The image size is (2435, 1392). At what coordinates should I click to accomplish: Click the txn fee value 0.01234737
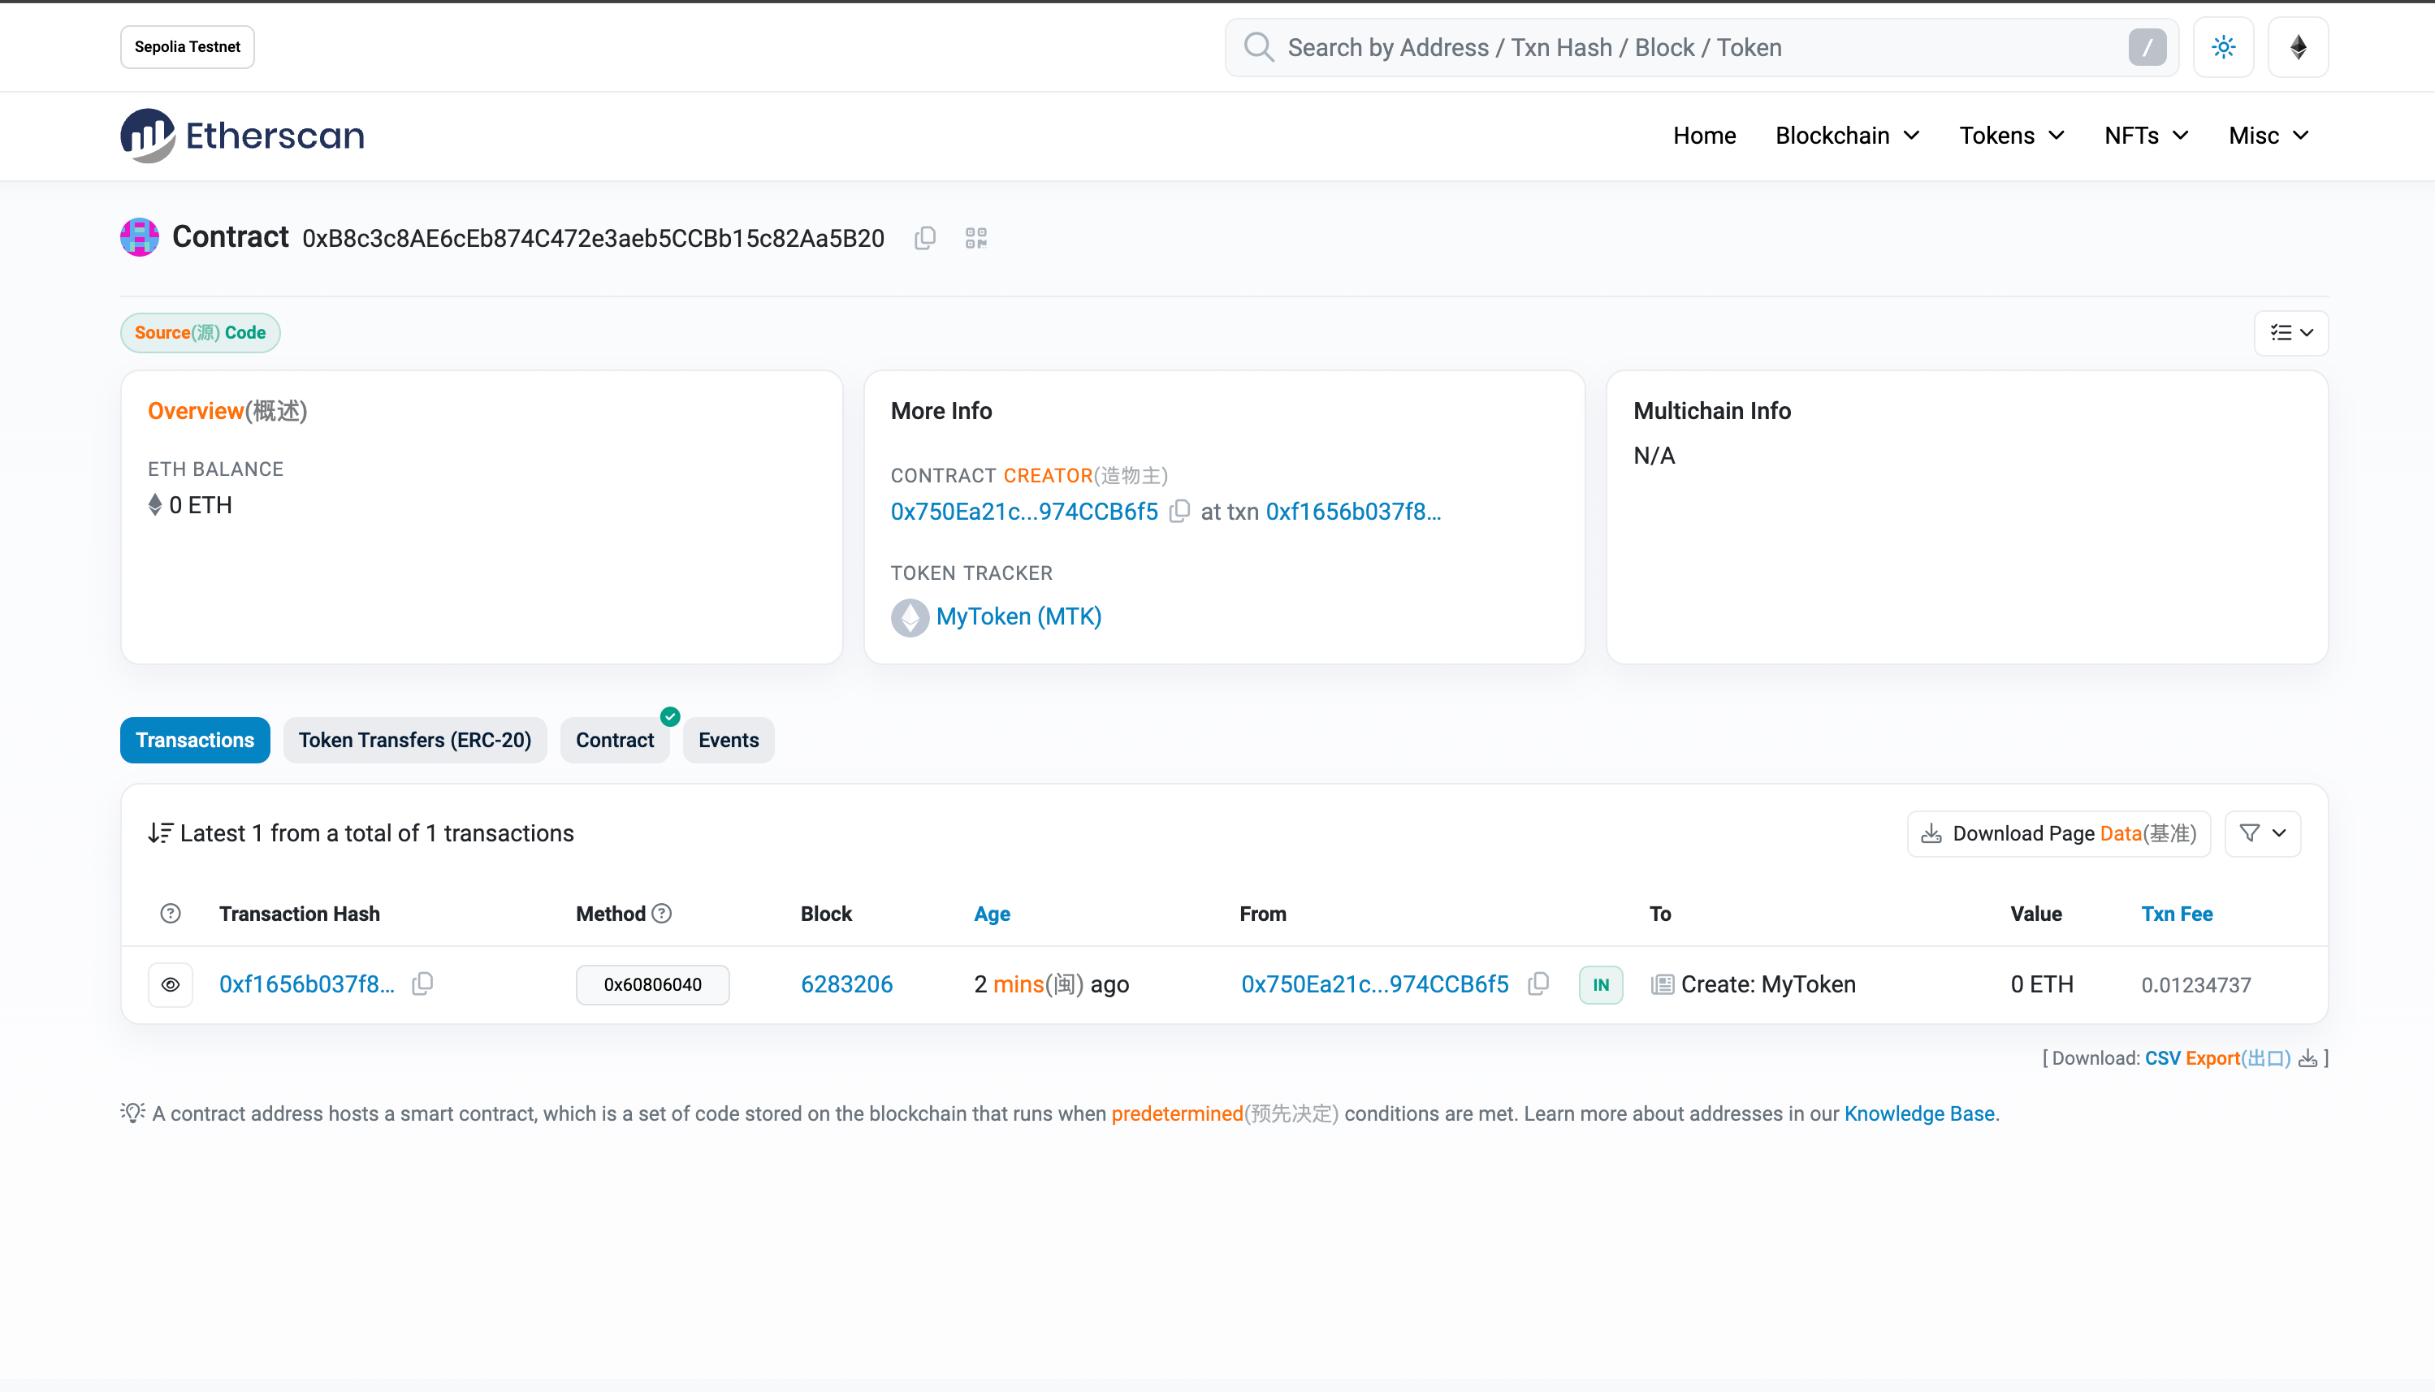point(2196,985)
